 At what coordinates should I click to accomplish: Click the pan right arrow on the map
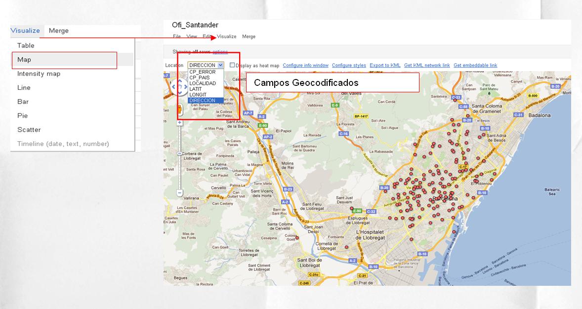tap(185, 87)
